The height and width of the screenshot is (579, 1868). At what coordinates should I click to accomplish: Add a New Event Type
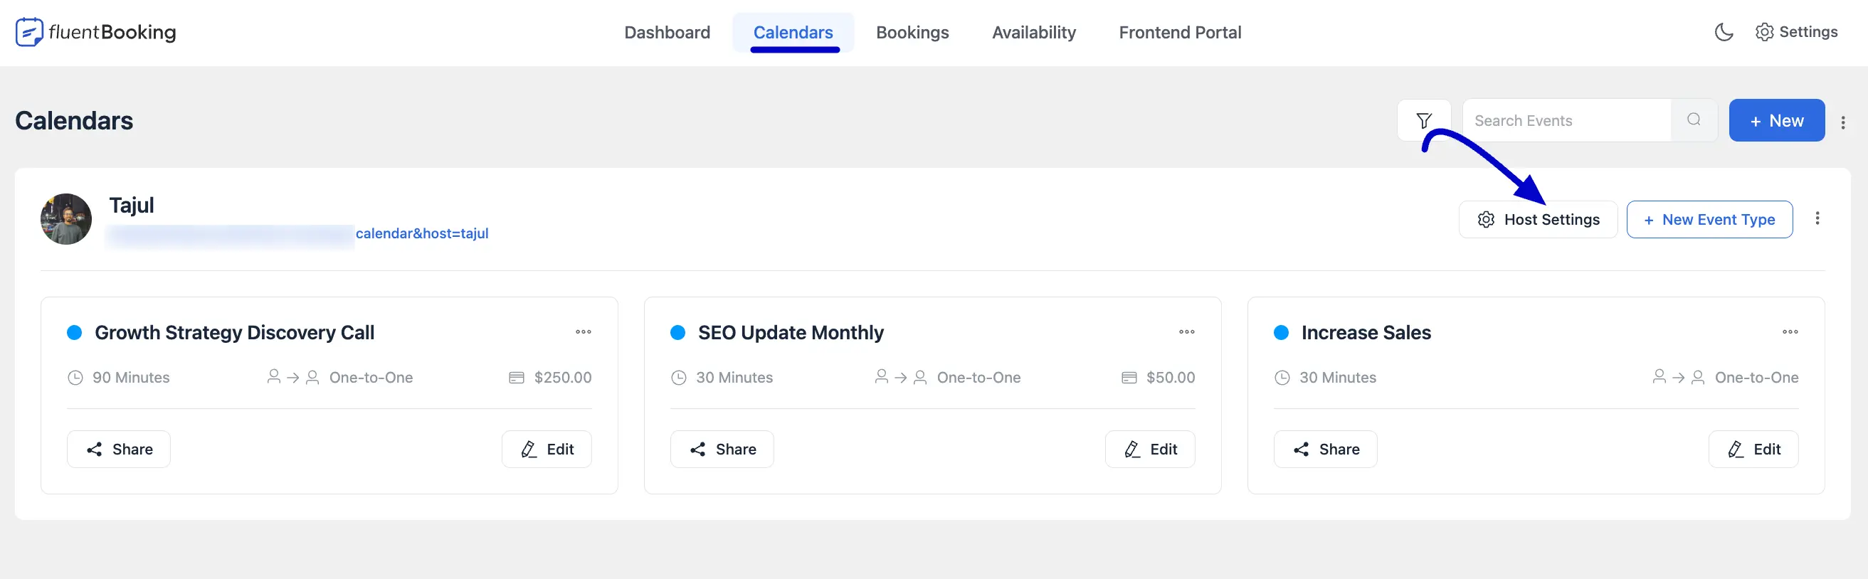coord(1709,220)
